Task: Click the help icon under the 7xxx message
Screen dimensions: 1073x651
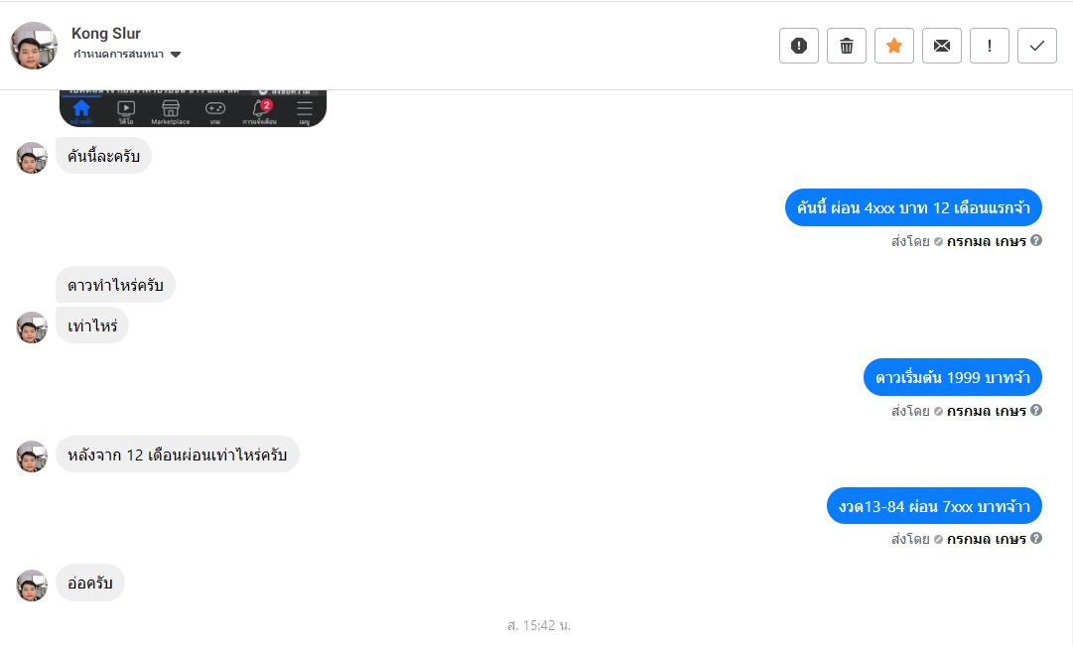Action: [x=1036, y=539]
